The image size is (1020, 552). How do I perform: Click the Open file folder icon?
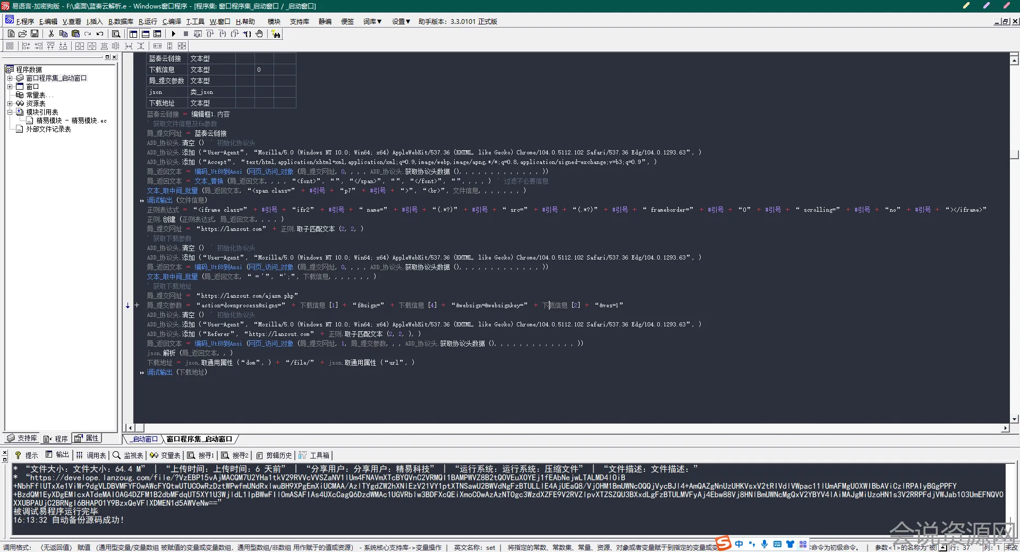[22, 34]
